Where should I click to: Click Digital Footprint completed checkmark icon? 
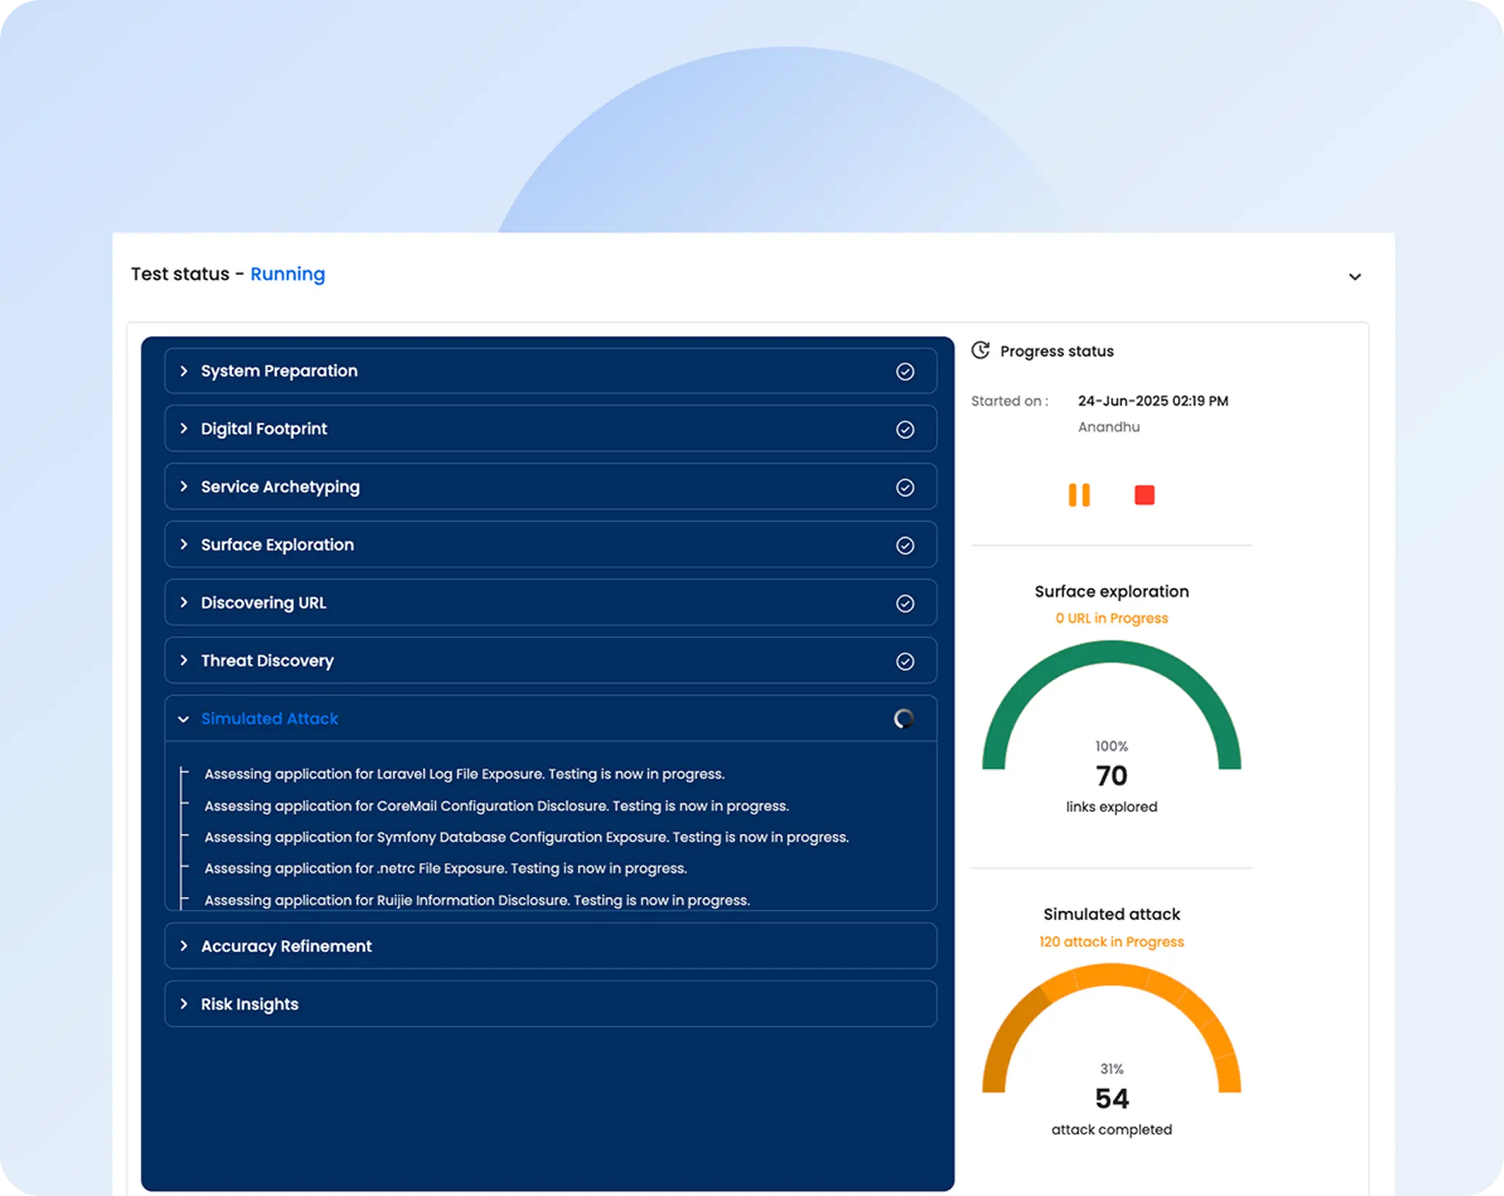coord(904,430)
